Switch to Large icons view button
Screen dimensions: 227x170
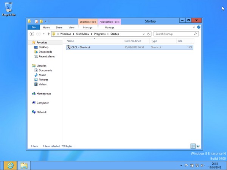coord(198,146)
